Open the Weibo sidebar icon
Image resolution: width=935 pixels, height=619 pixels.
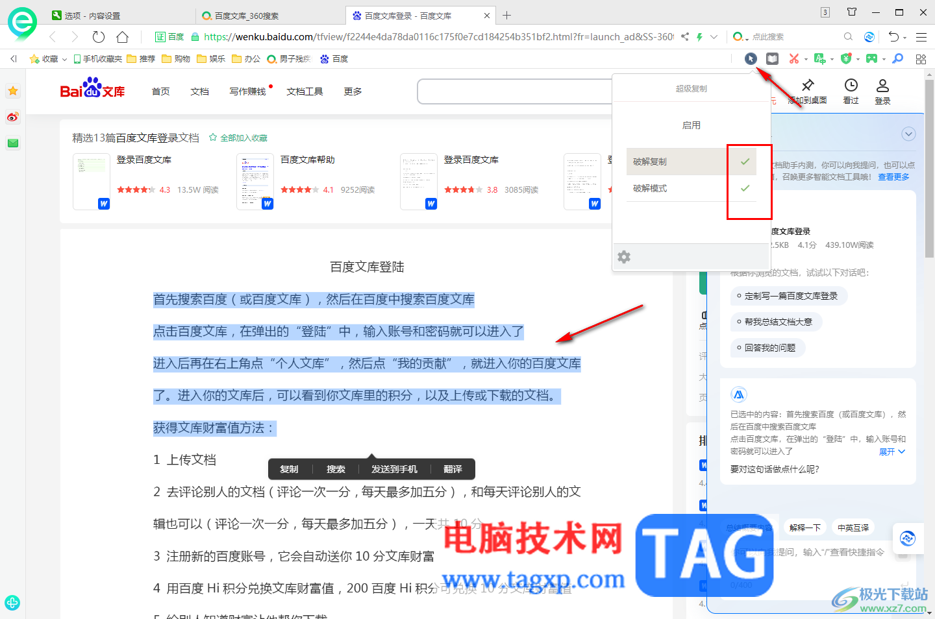[x=13, y=117]
